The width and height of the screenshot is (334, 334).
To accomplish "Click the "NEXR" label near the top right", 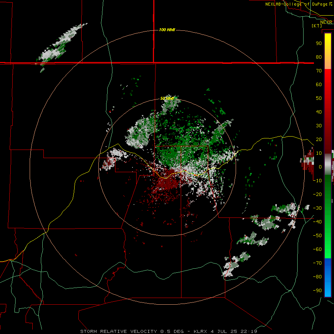I will tap(326, 22).
